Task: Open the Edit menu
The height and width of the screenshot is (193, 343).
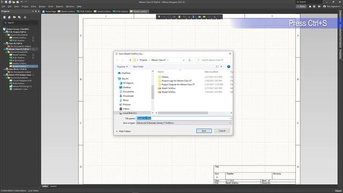Action: coord(10,6)
